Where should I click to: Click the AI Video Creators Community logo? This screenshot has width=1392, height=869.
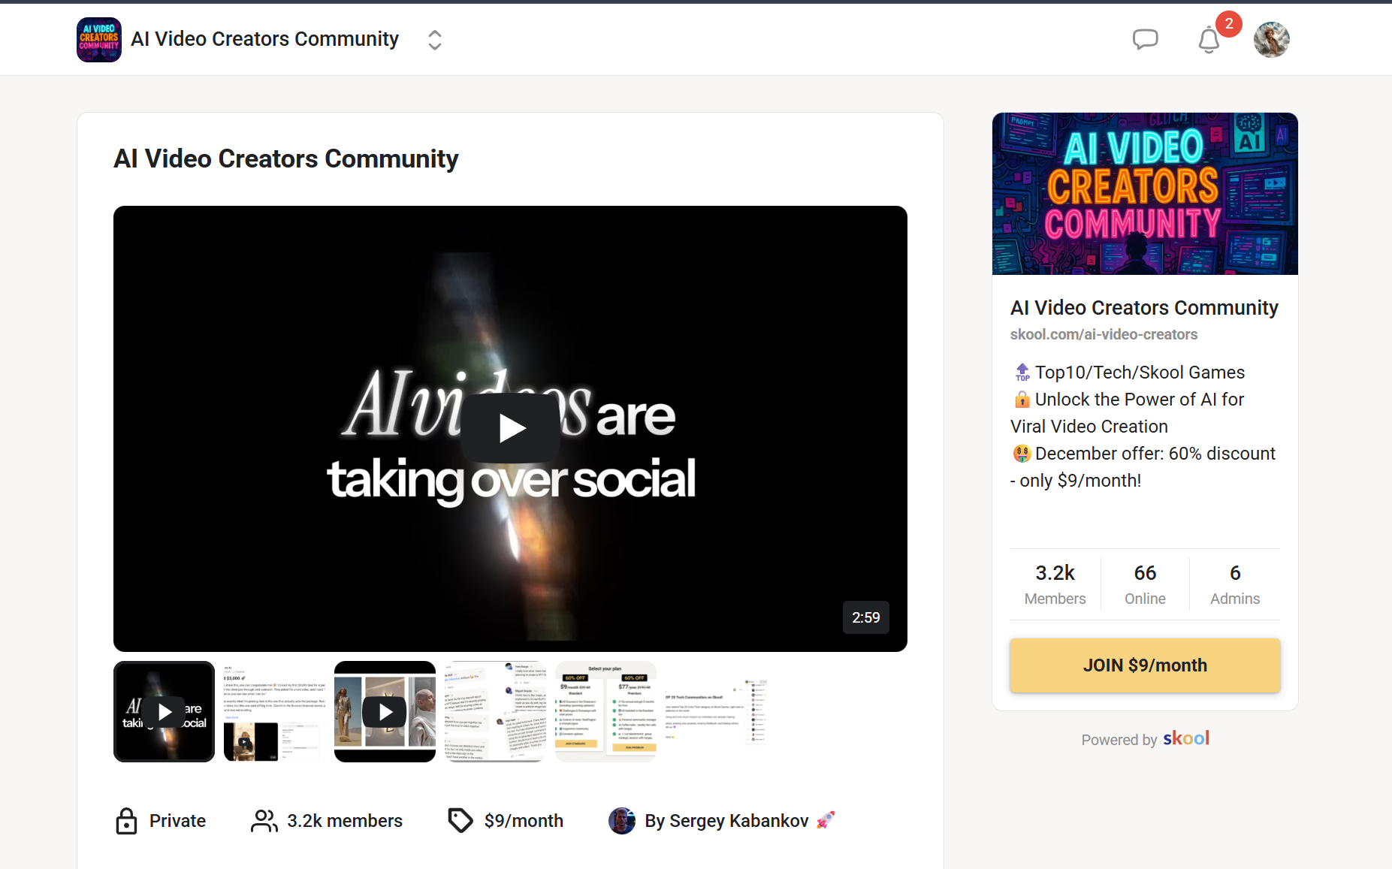coord(98,39)
